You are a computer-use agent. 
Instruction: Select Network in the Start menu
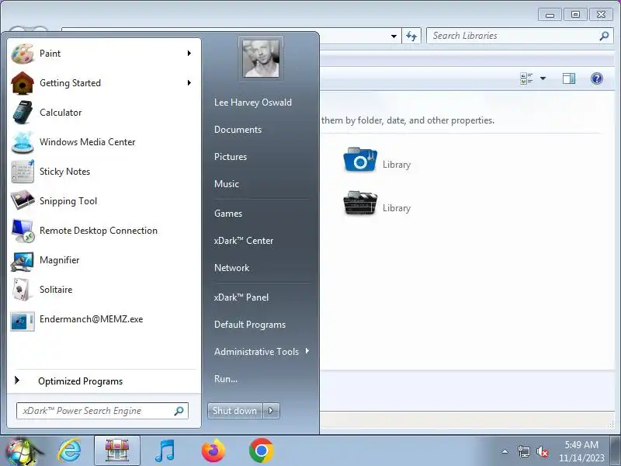click(x=231, y=268)
